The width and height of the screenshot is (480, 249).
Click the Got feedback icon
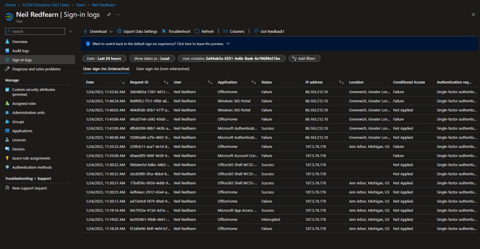point(256,31)
